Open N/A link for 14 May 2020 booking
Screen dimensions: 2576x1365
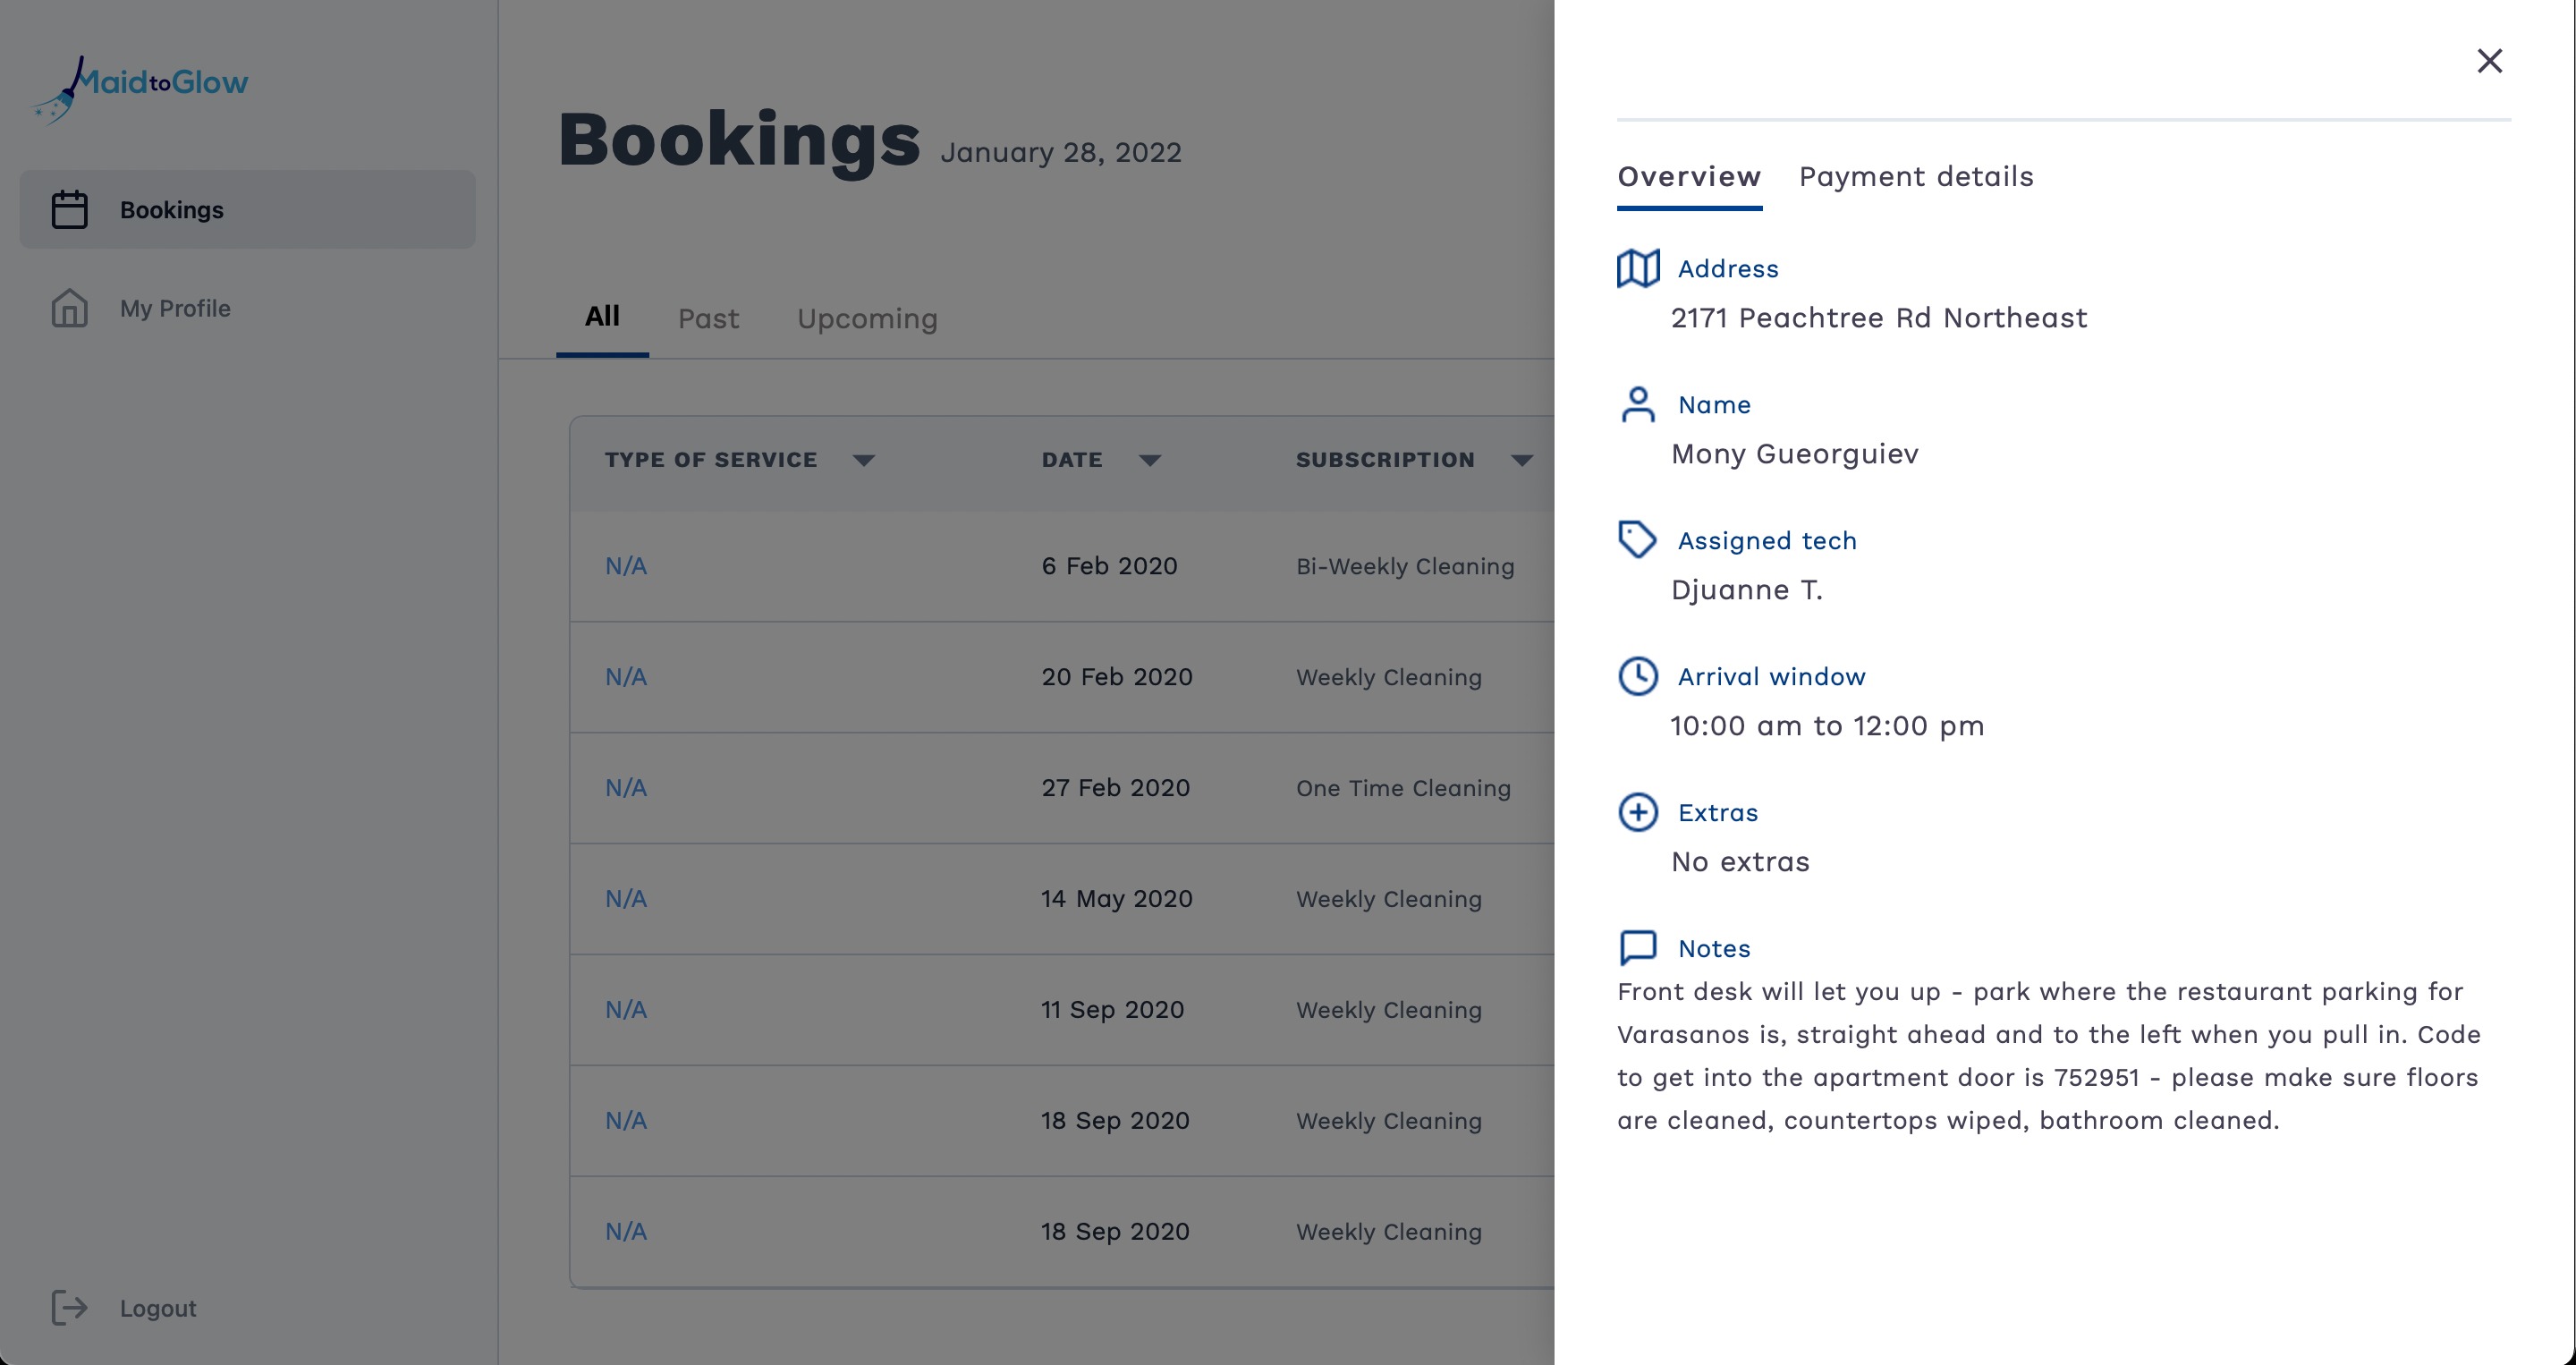pos(626,899)
